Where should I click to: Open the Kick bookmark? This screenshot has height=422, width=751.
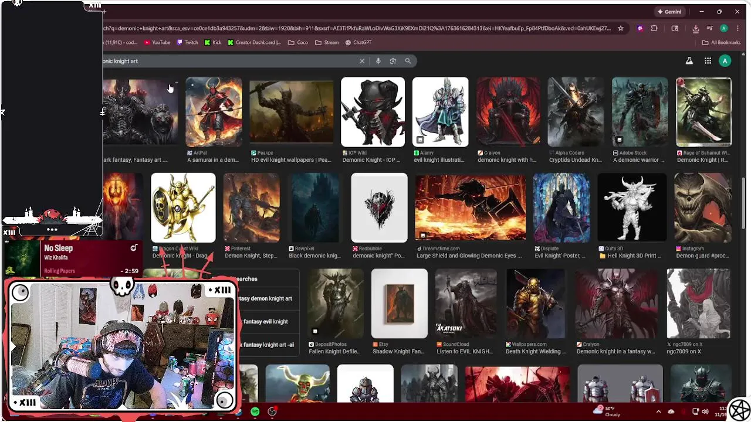[x=213, y=42]
